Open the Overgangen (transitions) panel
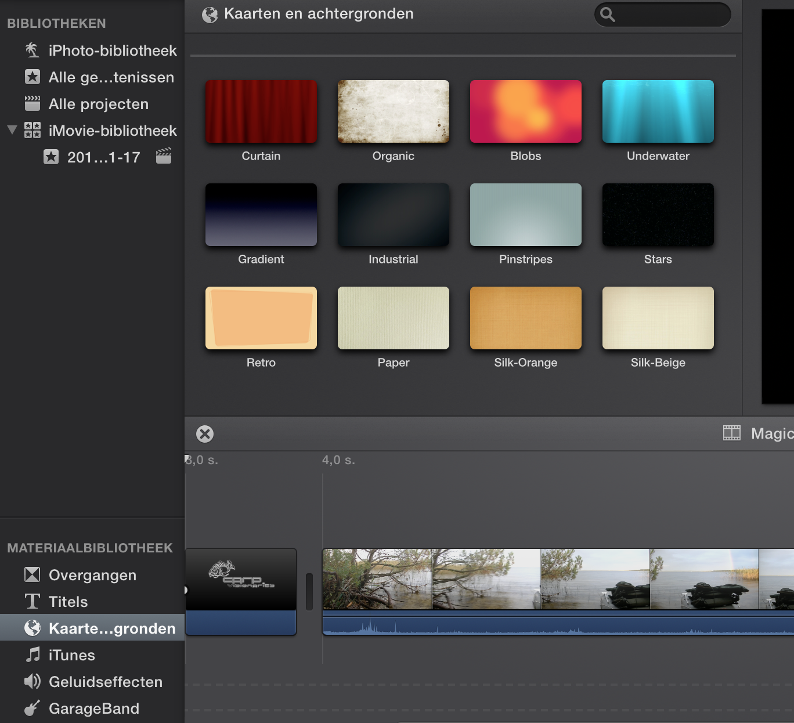This screenshot has width=794, height=723. point(92,575)
